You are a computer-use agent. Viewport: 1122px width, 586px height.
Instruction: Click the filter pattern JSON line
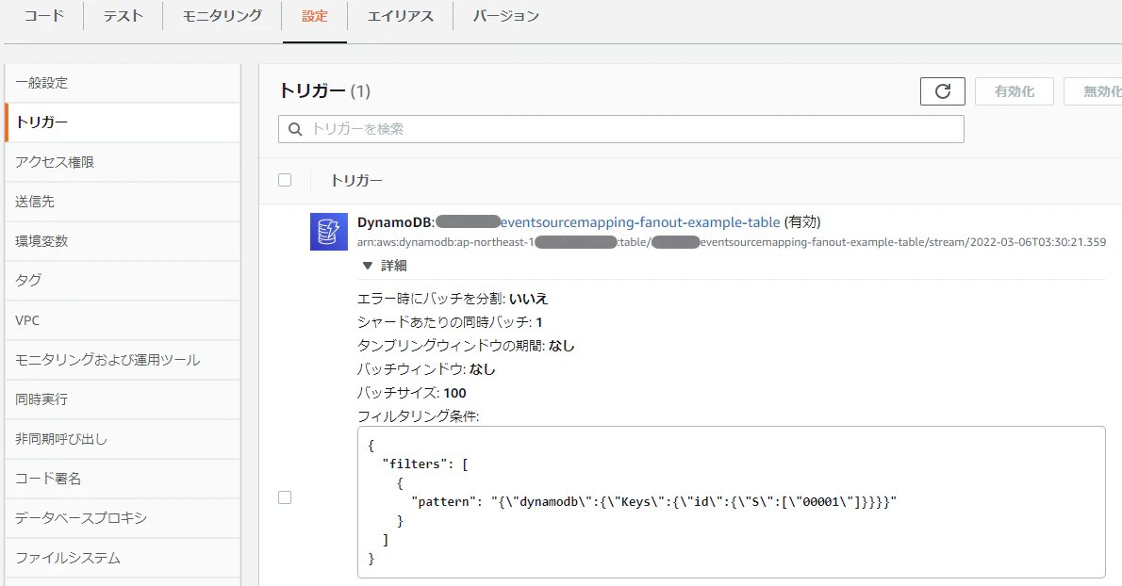coord(653,501)
